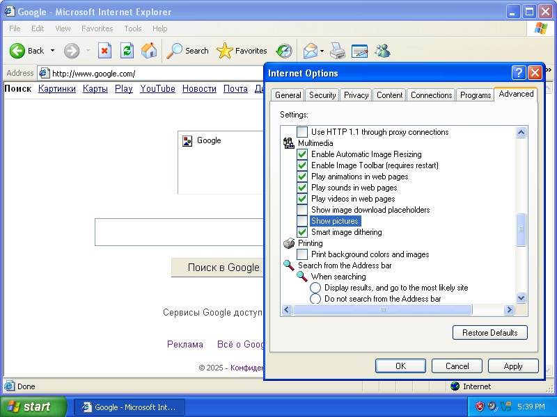Switch to the Connections tab

coord(431,95)
